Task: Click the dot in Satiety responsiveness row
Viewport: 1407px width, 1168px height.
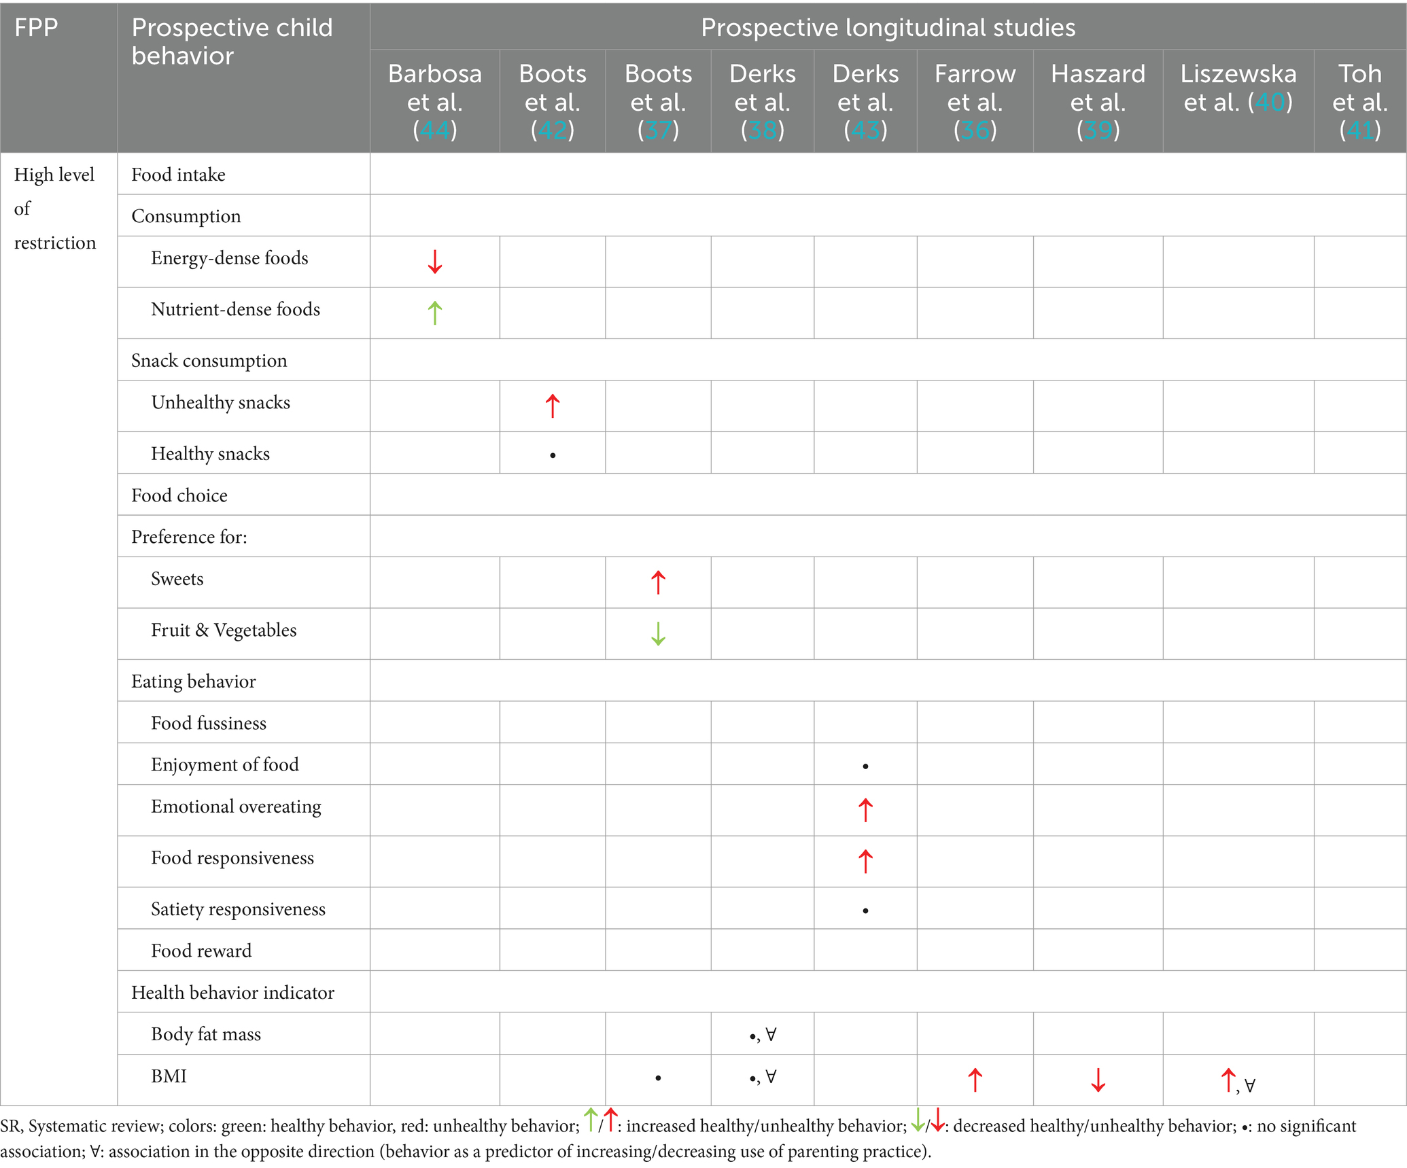Action: pos(865,910)
